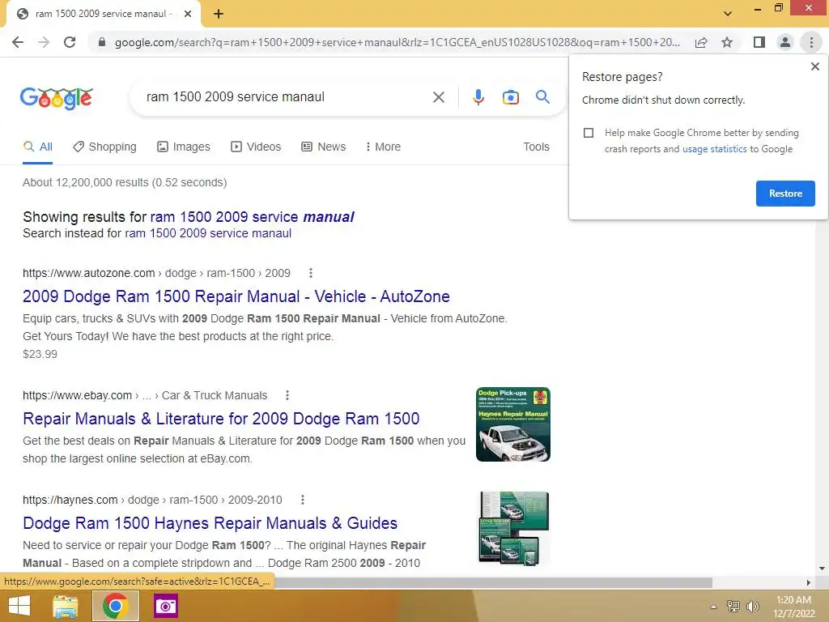This screenshot has width=829, height=622.
Task: Open the eBay Repair Manuals & Literature result
Action: pos(221,419)
